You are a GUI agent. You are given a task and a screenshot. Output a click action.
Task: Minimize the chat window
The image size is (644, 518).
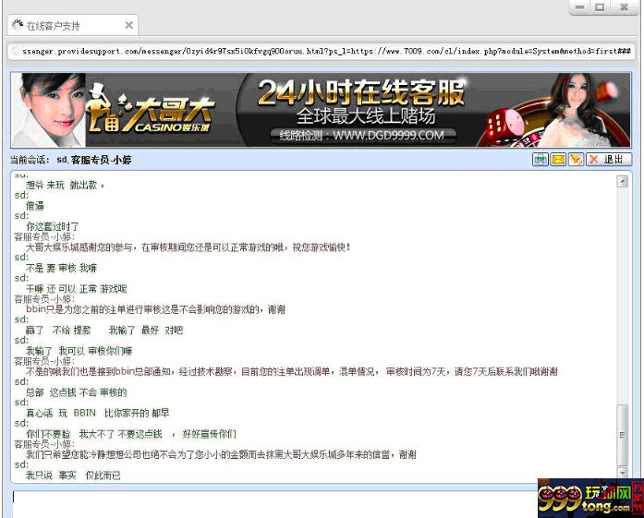click(x=580, y=7)
